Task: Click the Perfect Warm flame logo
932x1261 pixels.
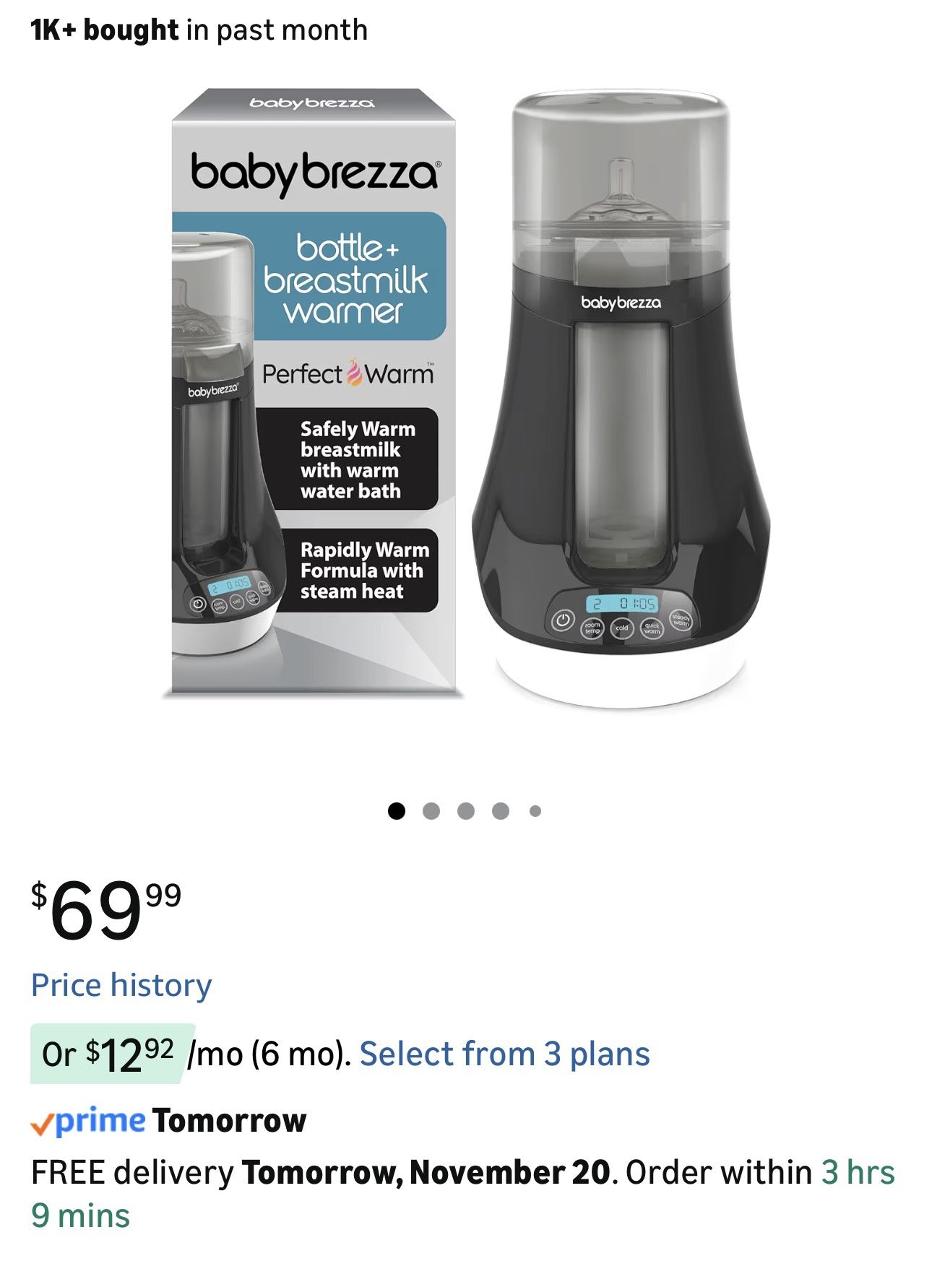Action: [x=354, y=372]
